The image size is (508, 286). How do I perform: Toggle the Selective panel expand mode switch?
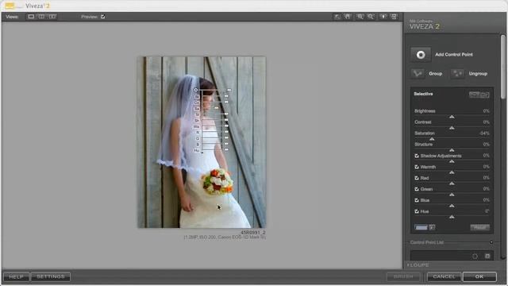pyautogui.click(x=479, y=95)
